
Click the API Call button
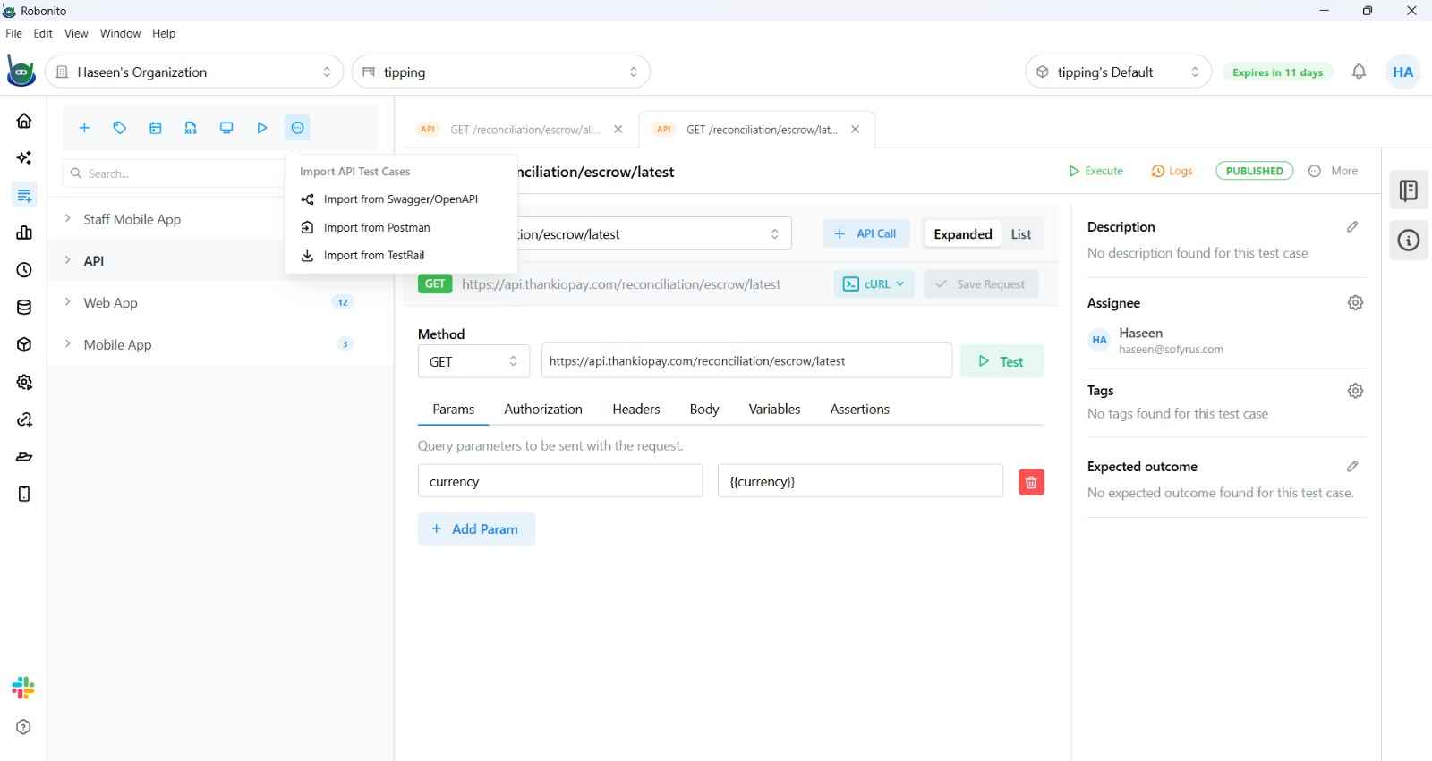coord(865,234)
